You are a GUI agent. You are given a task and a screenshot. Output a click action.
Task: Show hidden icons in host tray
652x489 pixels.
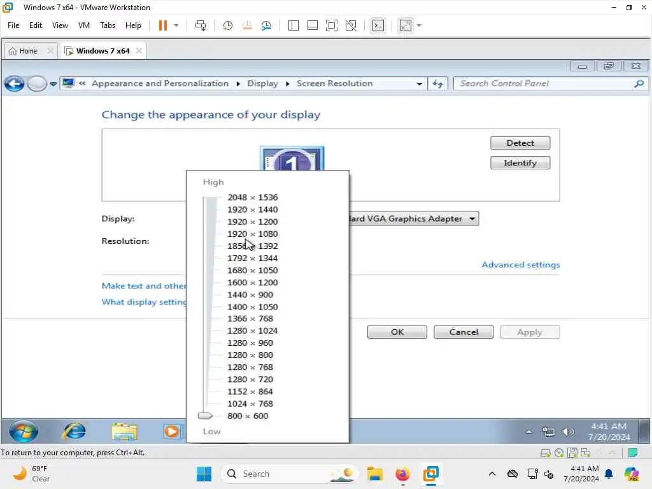coord(492,474)
